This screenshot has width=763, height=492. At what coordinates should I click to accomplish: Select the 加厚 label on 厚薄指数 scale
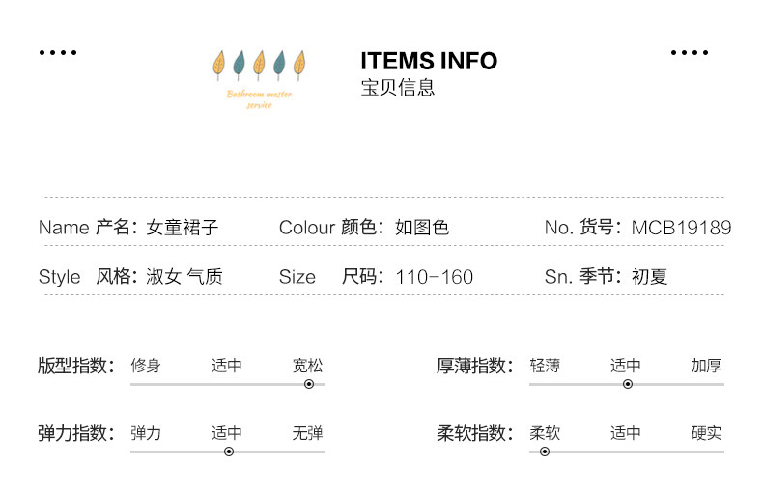pos(706,366)
